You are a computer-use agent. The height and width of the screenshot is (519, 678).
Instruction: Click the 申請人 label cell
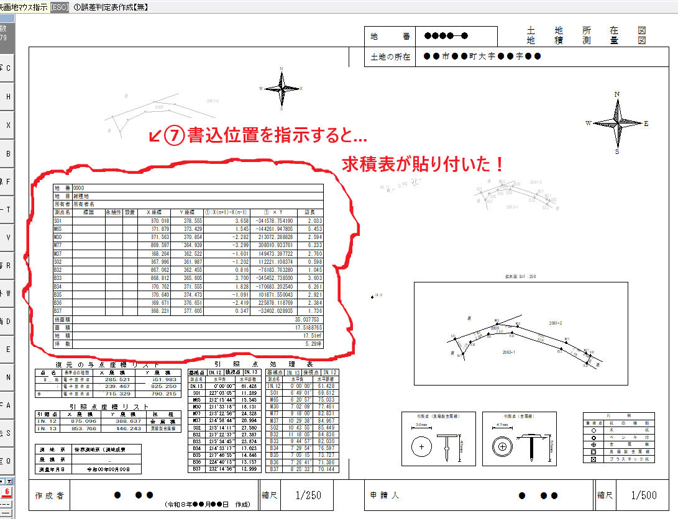click(x=385, y=495)
